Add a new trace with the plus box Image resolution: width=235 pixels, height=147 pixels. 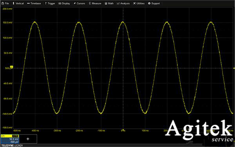28,139
